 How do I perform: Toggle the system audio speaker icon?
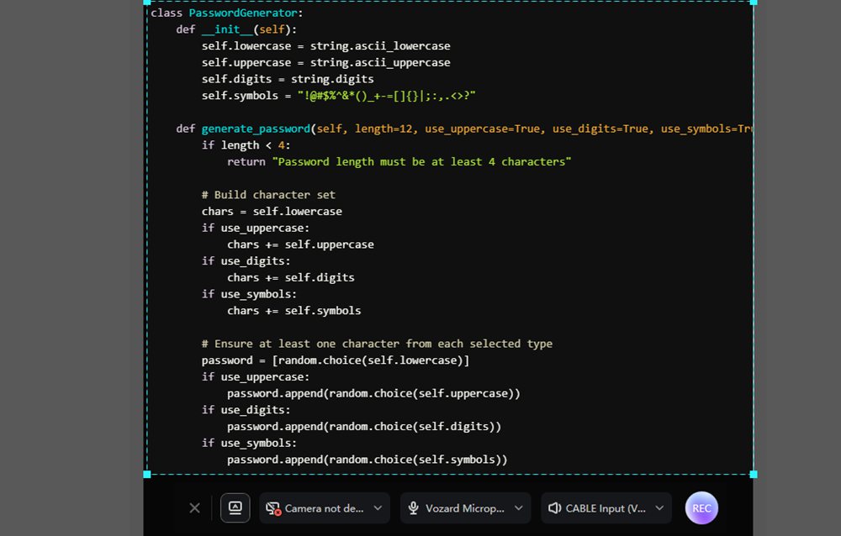pyautogui.click(x=554, y=508)
